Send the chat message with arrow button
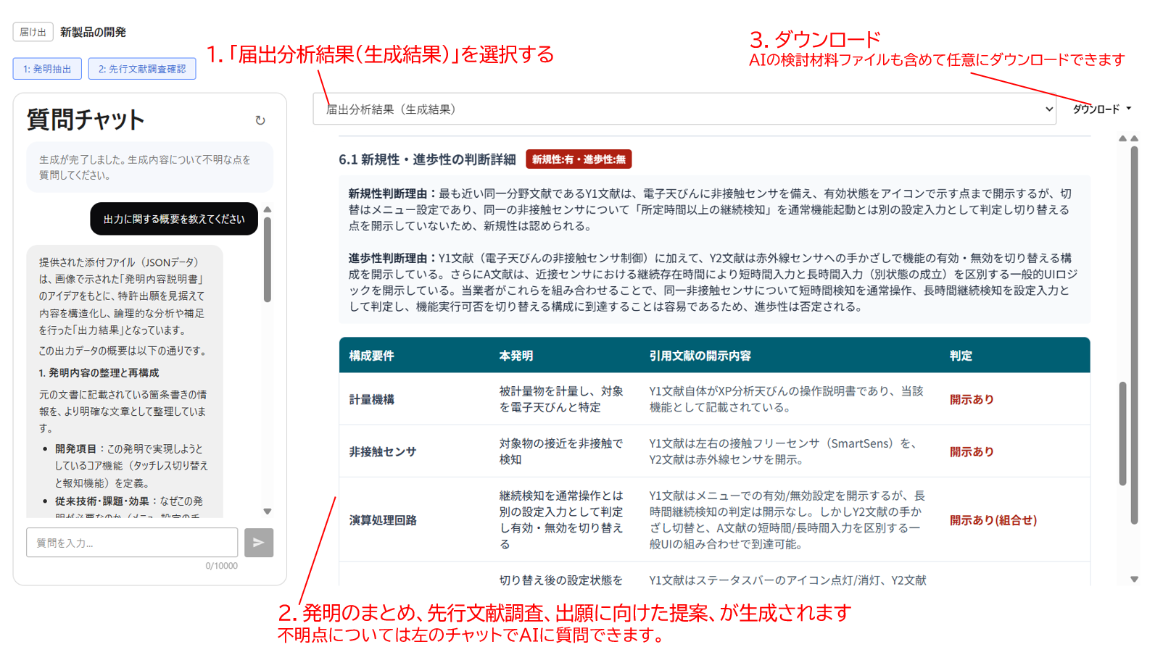This screenshot has height=647, width=1155. click(x=259, y=543)
